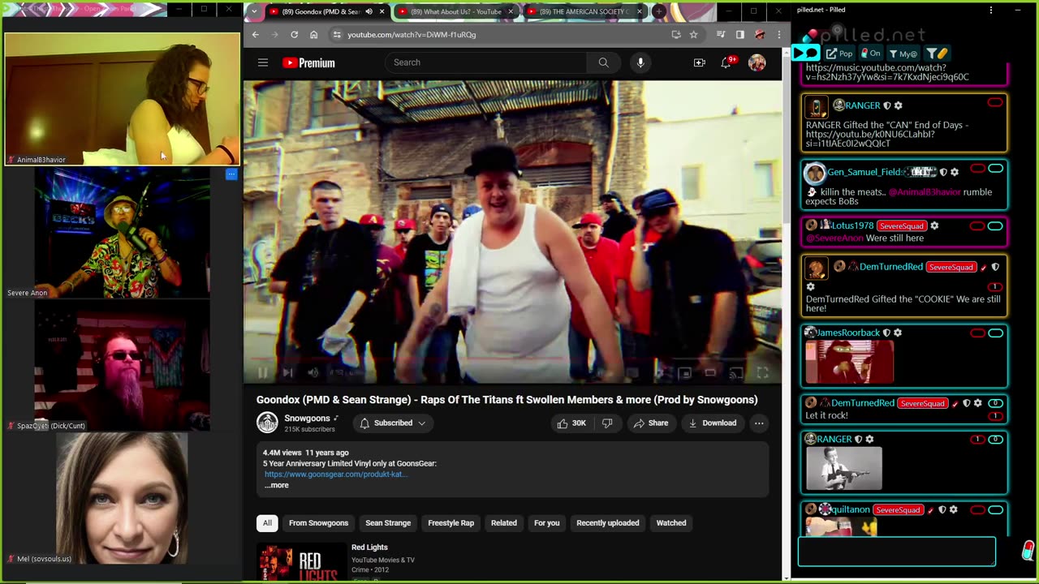Screen dimensions: 1039x584
Task: Select the 'Freestyle Rap' filter chip
Action: [x=451, y=523]
